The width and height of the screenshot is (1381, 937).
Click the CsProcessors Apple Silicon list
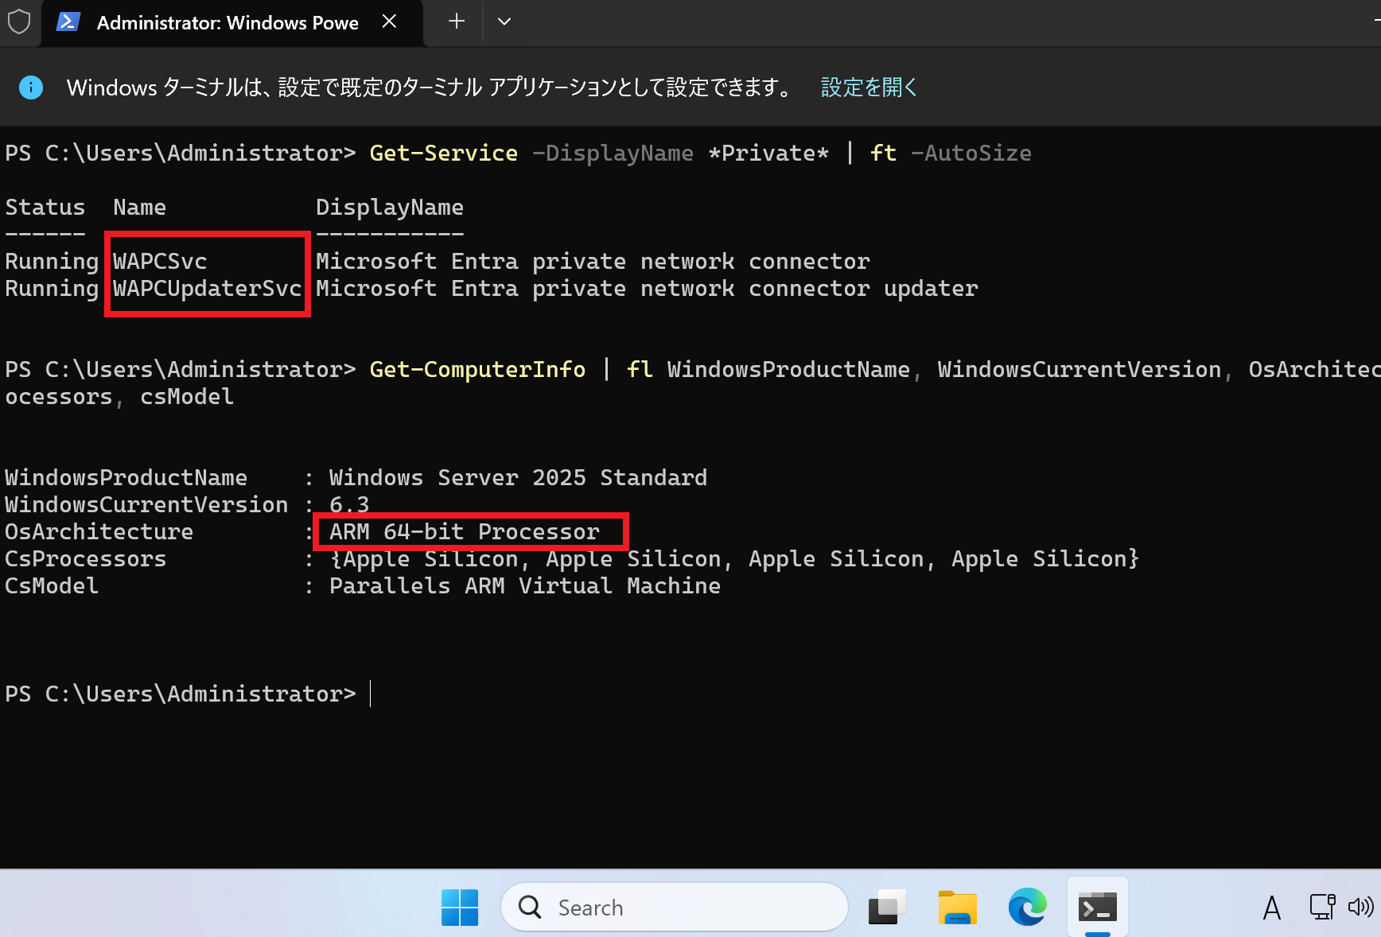[x=734, y=559]
